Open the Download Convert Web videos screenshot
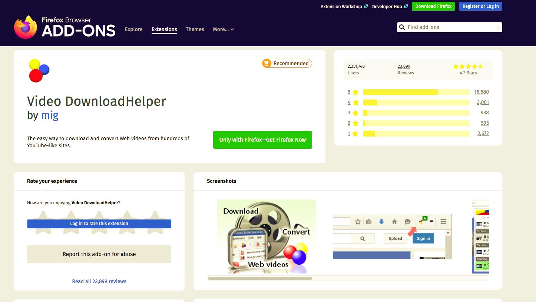536x302 pixels. (266, 236)
